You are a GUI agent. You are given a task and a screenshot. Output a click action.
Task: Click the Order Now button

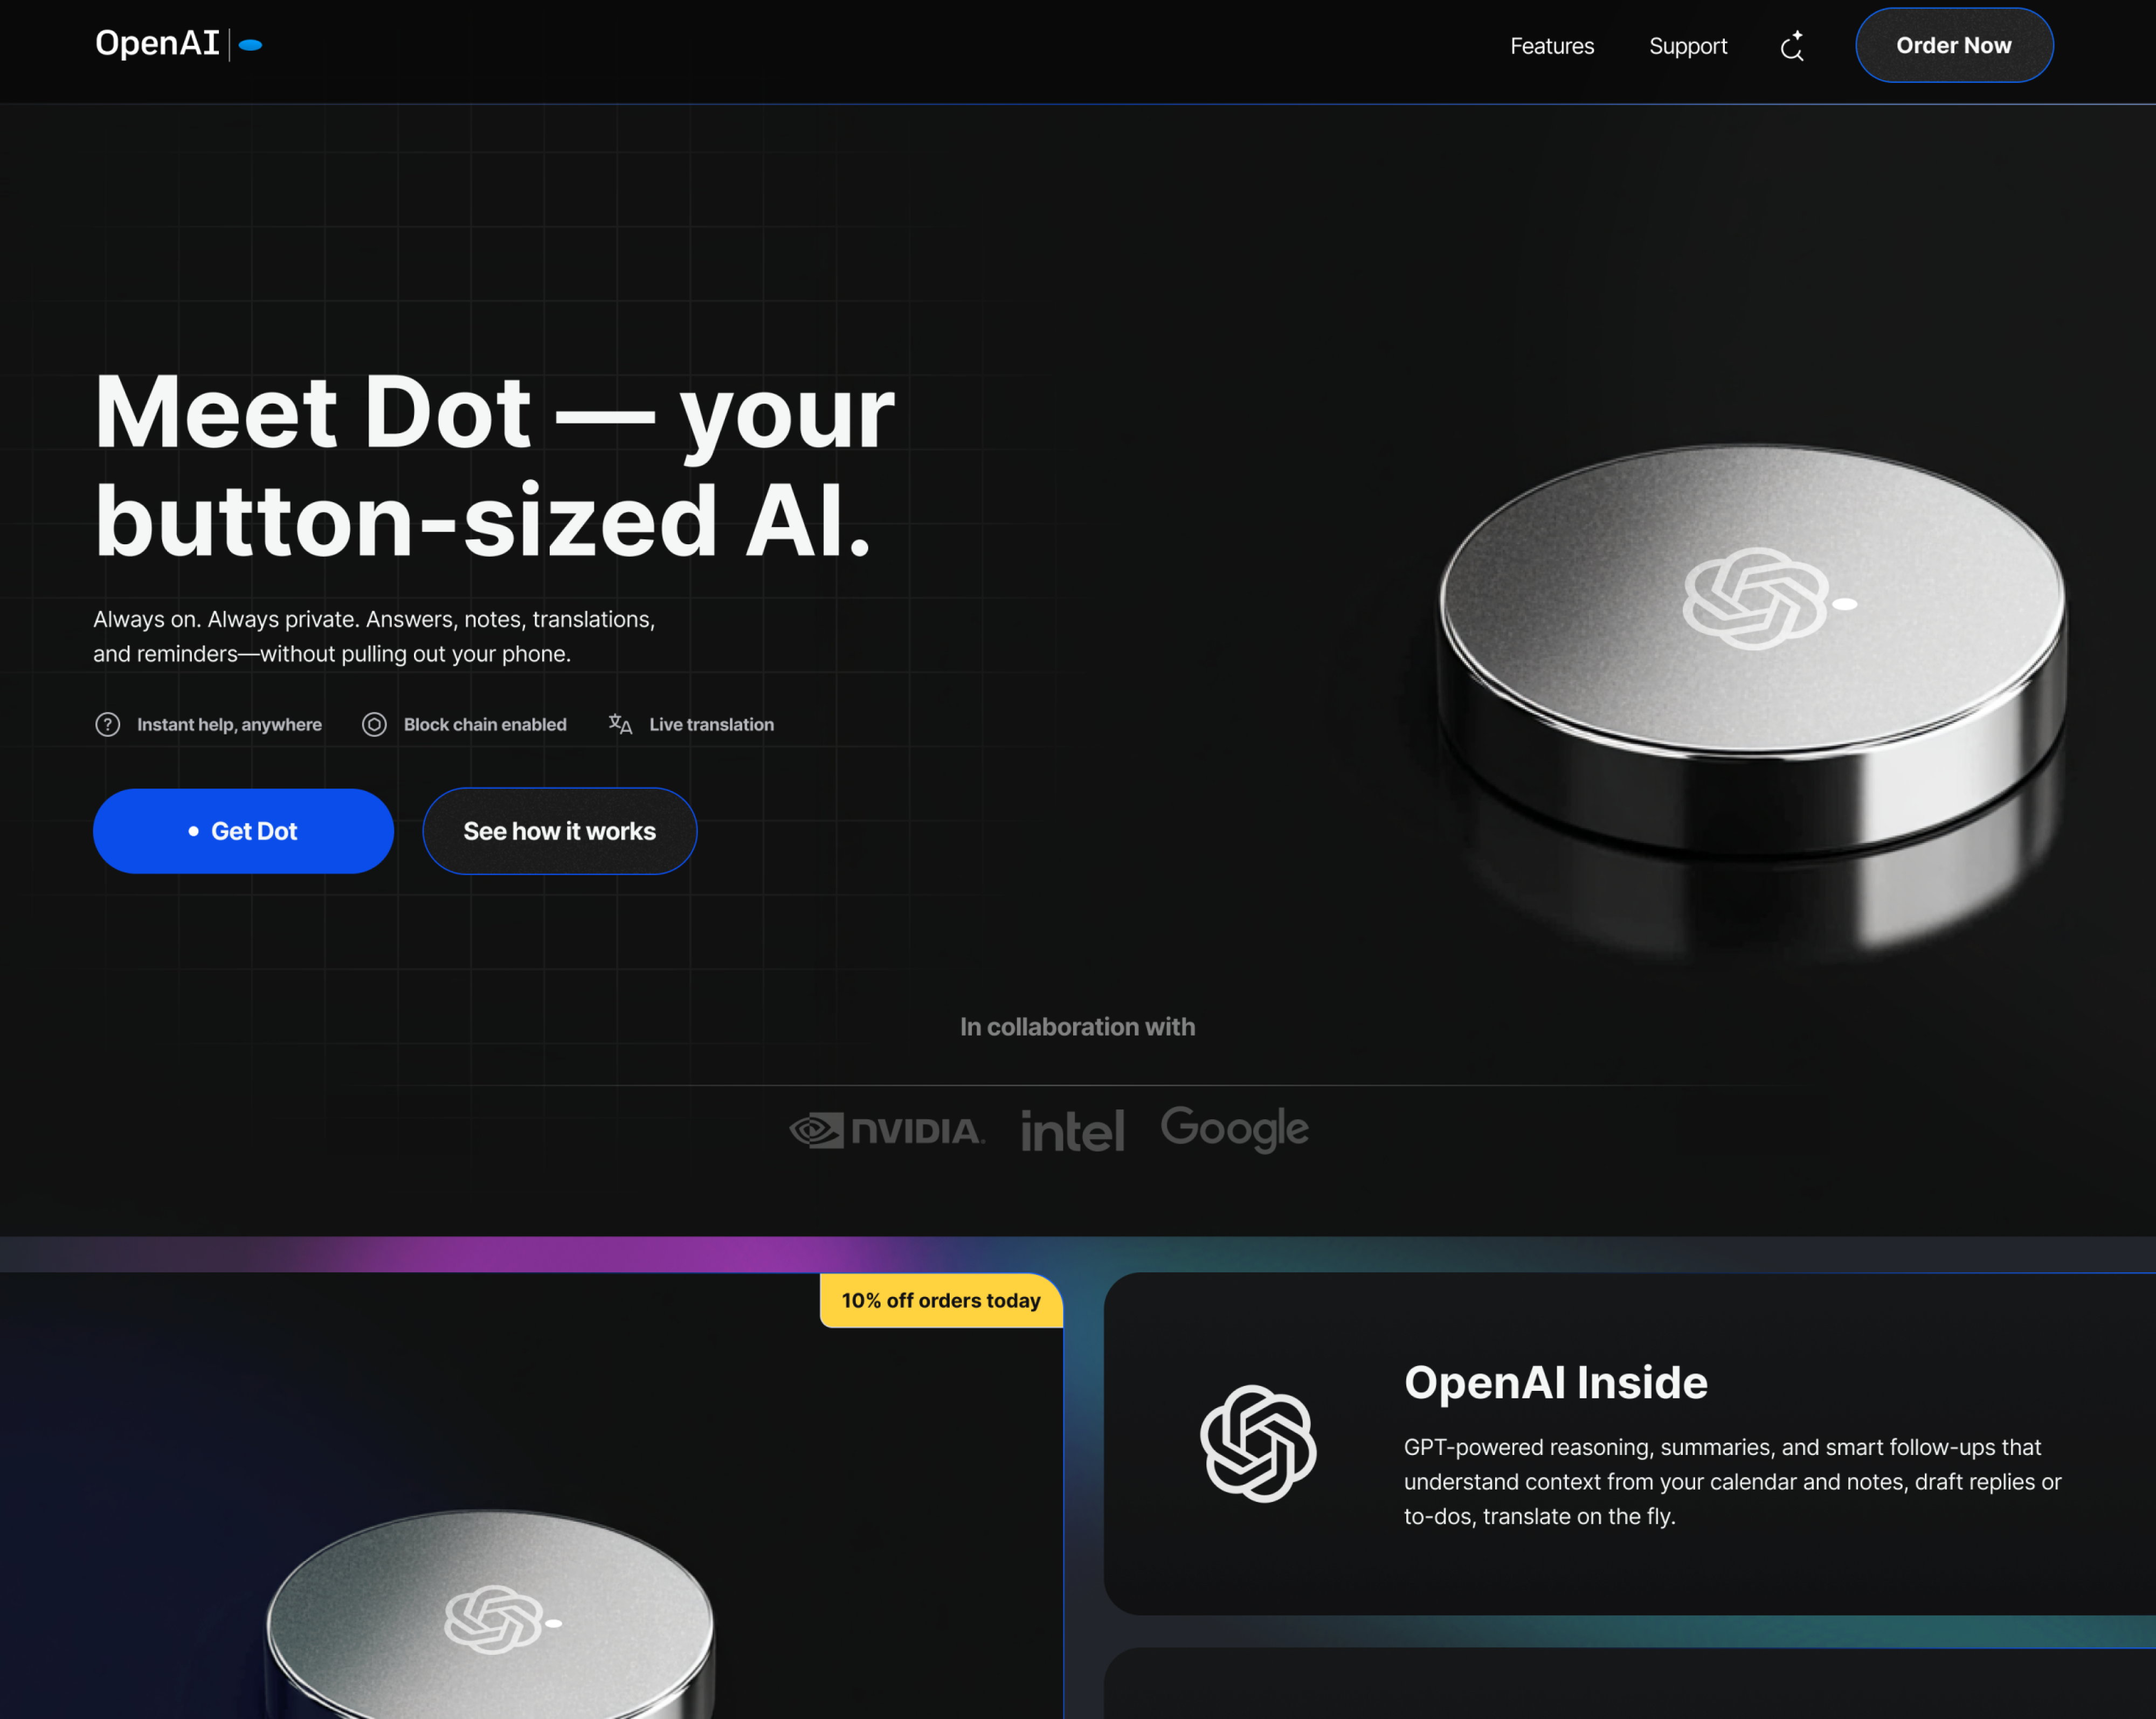click(1954, 45)
